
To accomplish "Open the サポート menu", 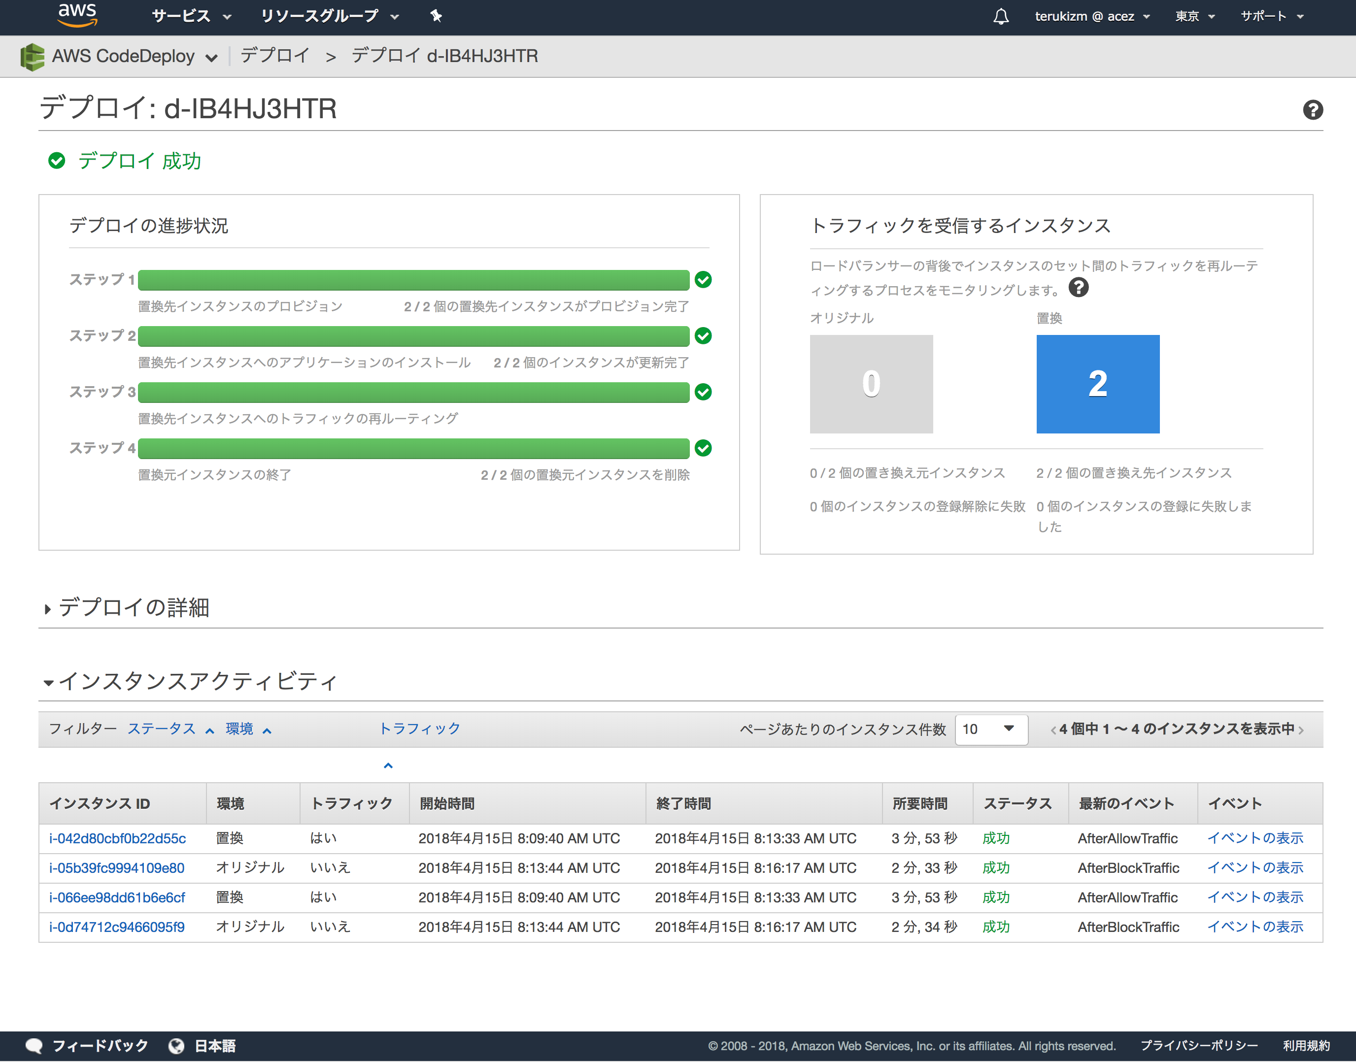I will pos(1271,16).
